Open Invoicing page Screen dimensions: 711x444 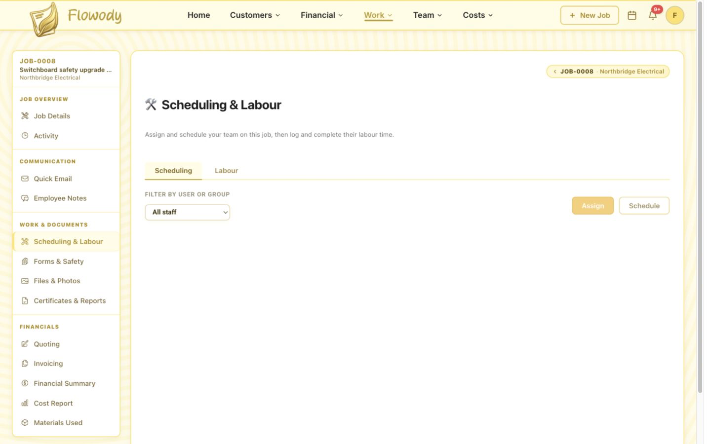pos(66,364)
